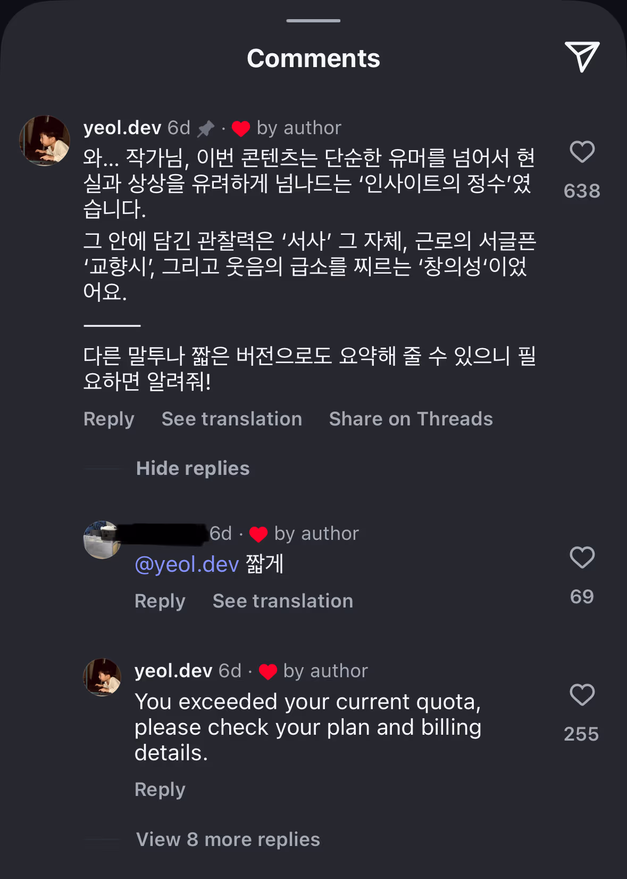Image resolution: width=627 pixels, height=879 pixels.
Task: Reply to the '짧게' comment
Action: point(160,601)
